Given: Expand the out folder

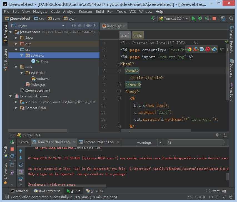Looking at the screenshot, I should tap(16, 44).
